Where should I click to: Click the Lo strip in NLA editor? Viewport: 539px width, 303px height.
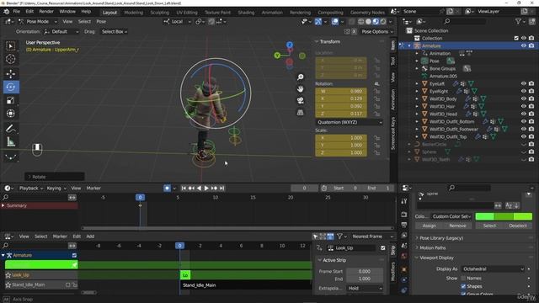tap(185, 275)
